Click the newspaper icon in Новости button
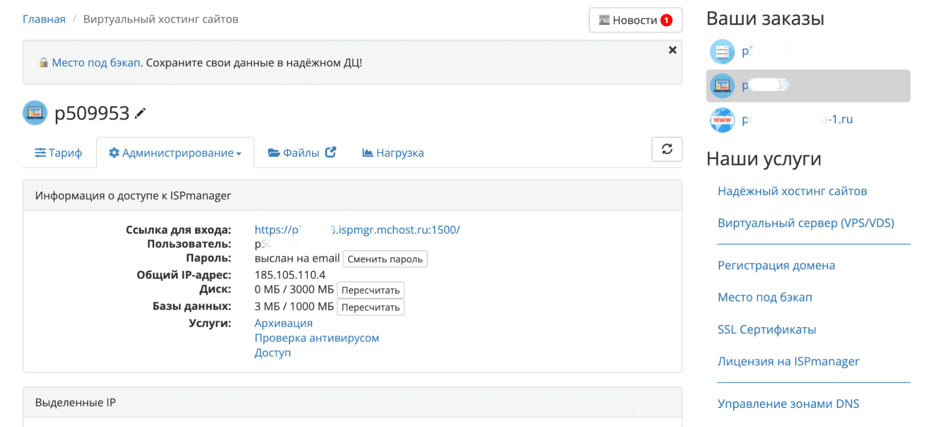Image resolution: width=951 pixels, height=427 pixels. click(x=604, y=20)
